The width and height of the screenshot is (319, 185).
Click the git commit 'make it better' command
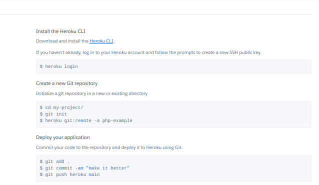[84, 168]
